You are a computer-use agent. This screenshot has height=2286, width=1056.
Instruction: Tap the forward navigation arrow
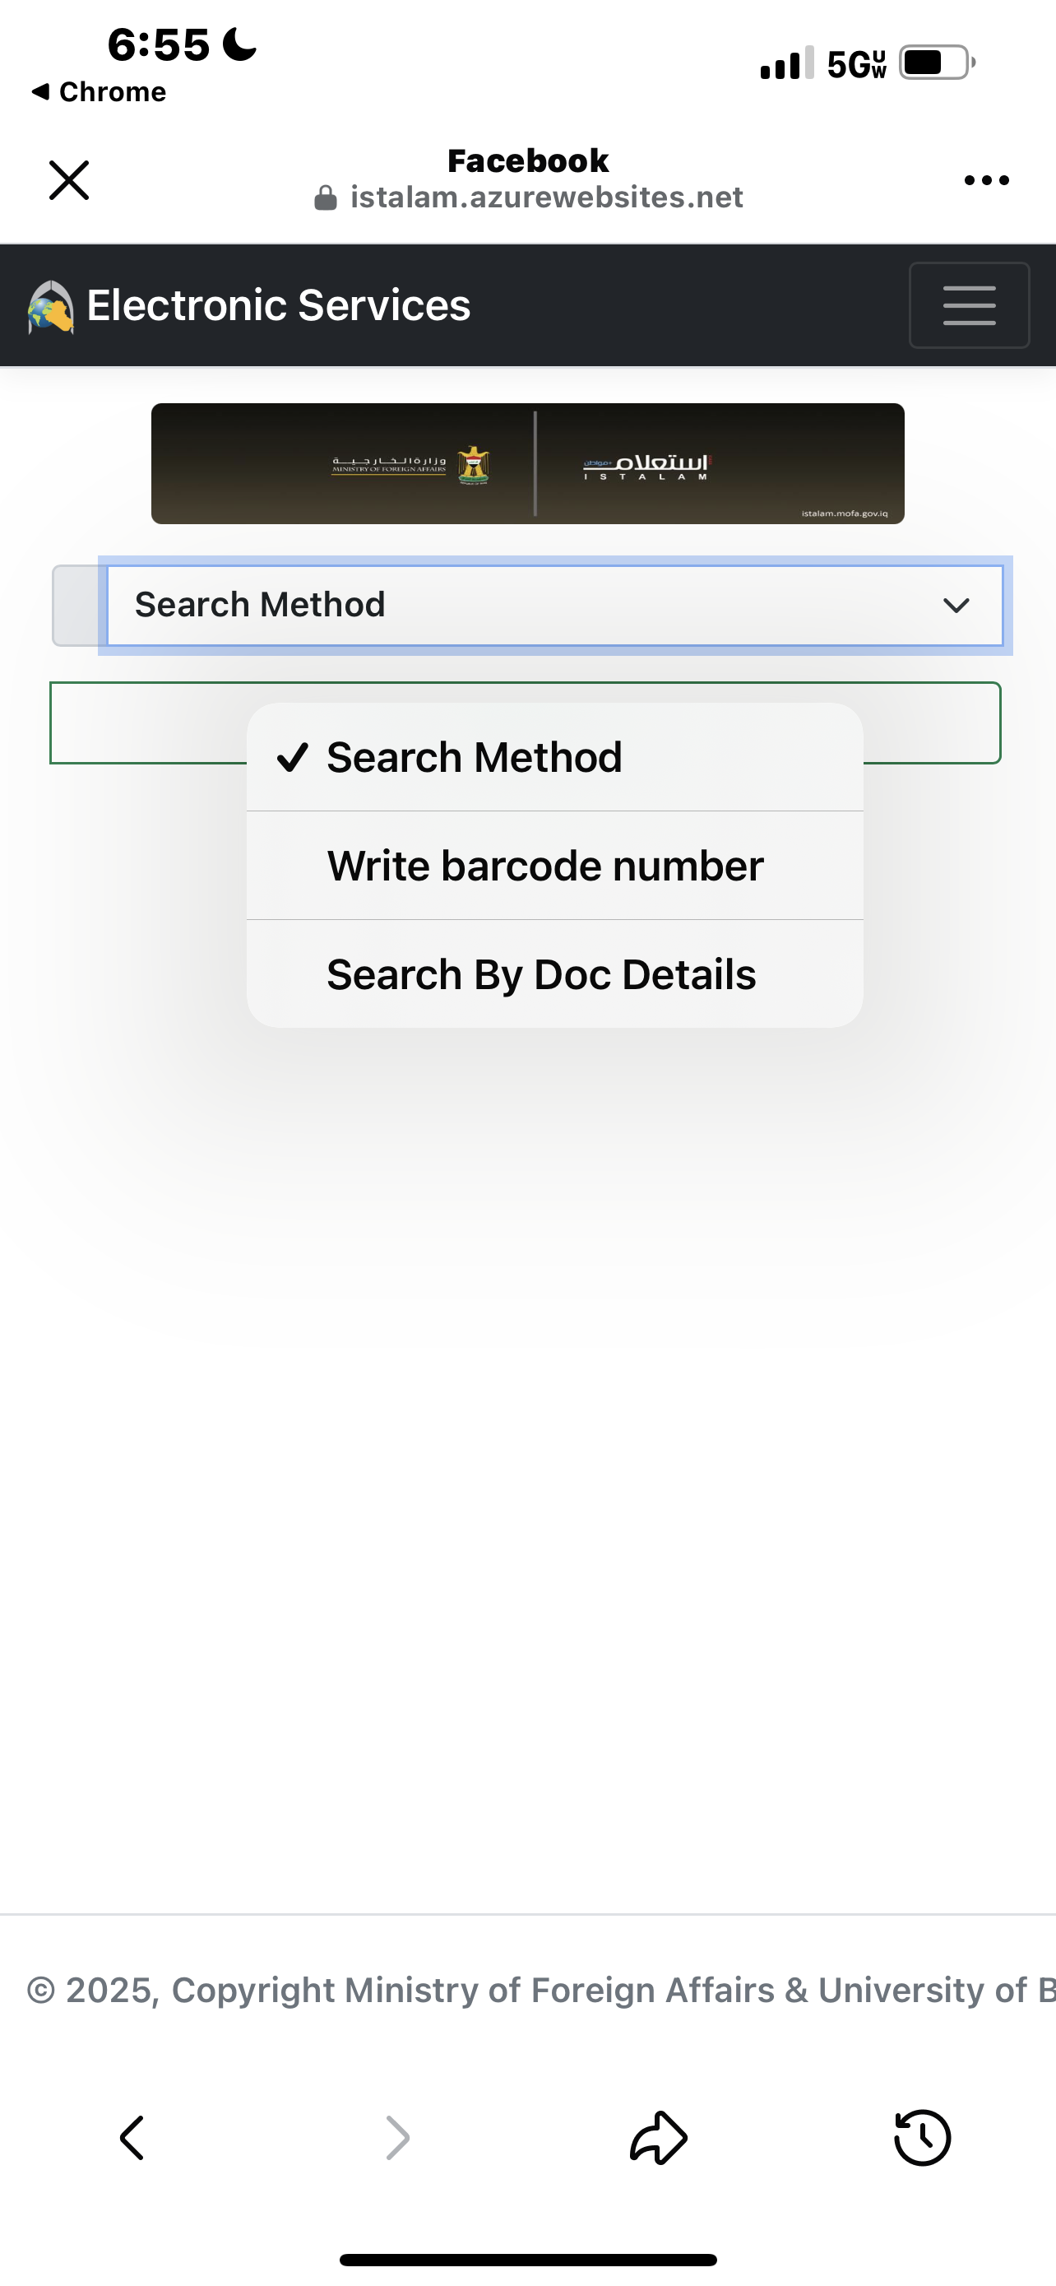pyautogui.click(x=397, y=2137)
